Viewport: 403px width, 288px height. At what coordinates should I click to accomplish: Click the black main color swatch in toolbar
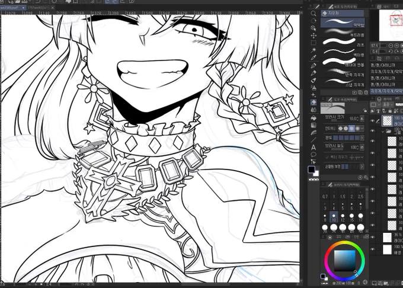pos(312,169)
